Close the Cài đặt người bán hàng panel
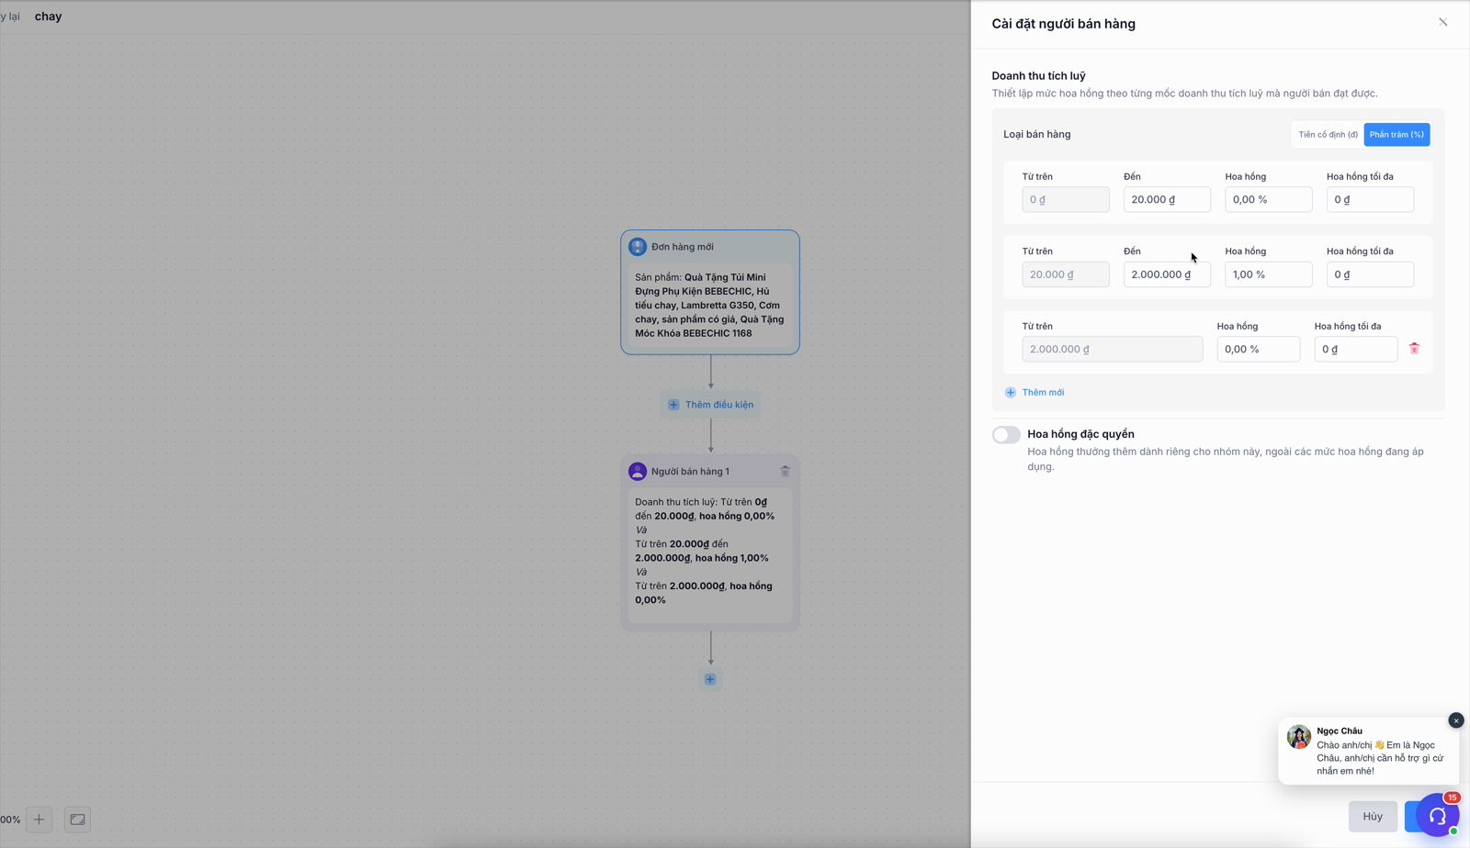This screenshot has height=848, width=1470. (x=1442, y=22)
